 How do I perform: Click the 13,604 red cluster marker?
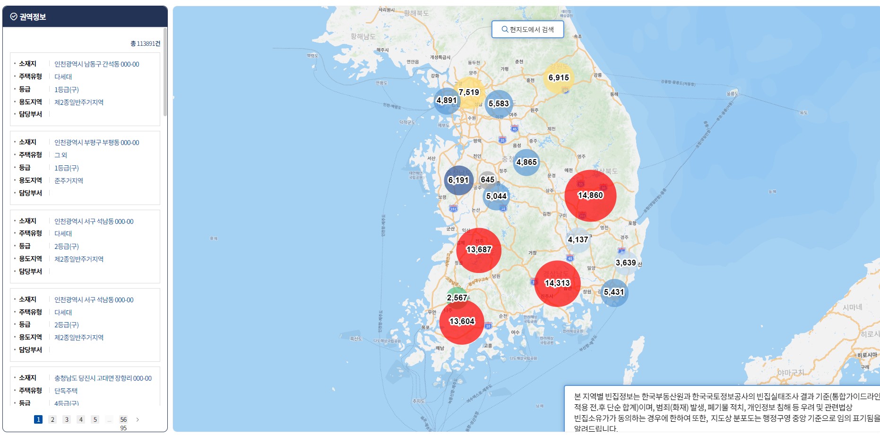(x=462, y=322)
